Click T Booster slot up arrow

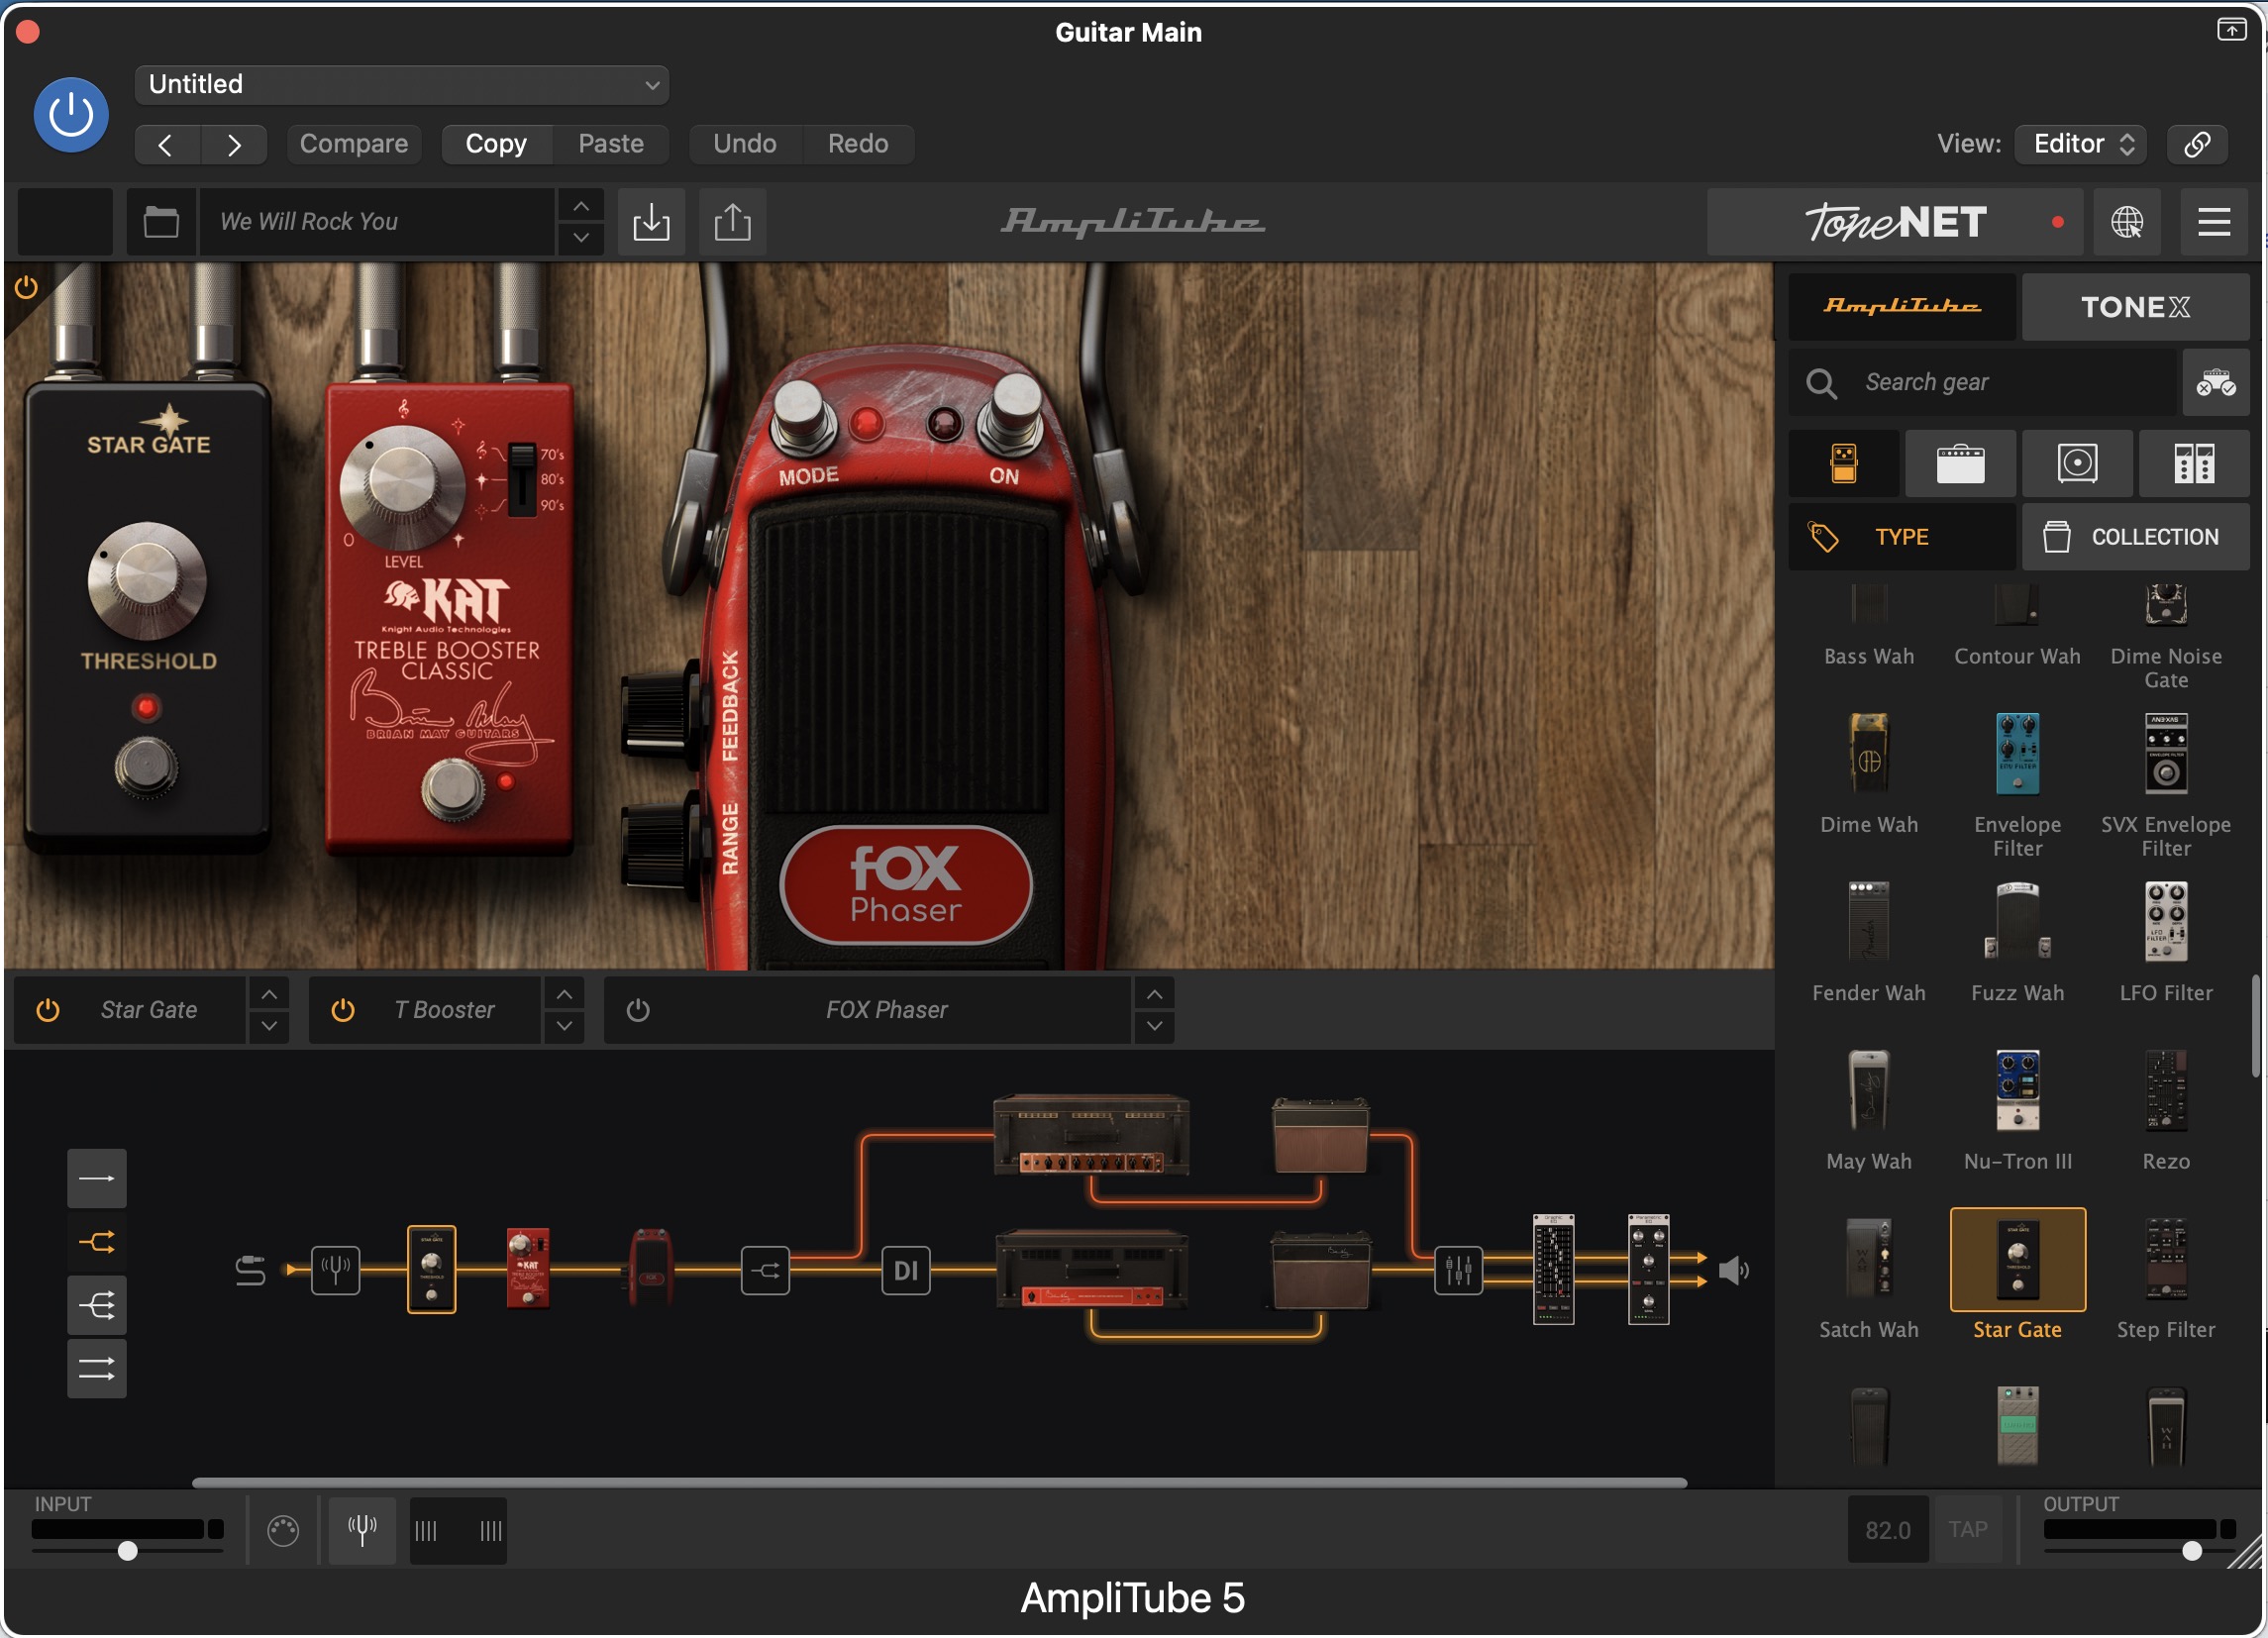[564, 995]
